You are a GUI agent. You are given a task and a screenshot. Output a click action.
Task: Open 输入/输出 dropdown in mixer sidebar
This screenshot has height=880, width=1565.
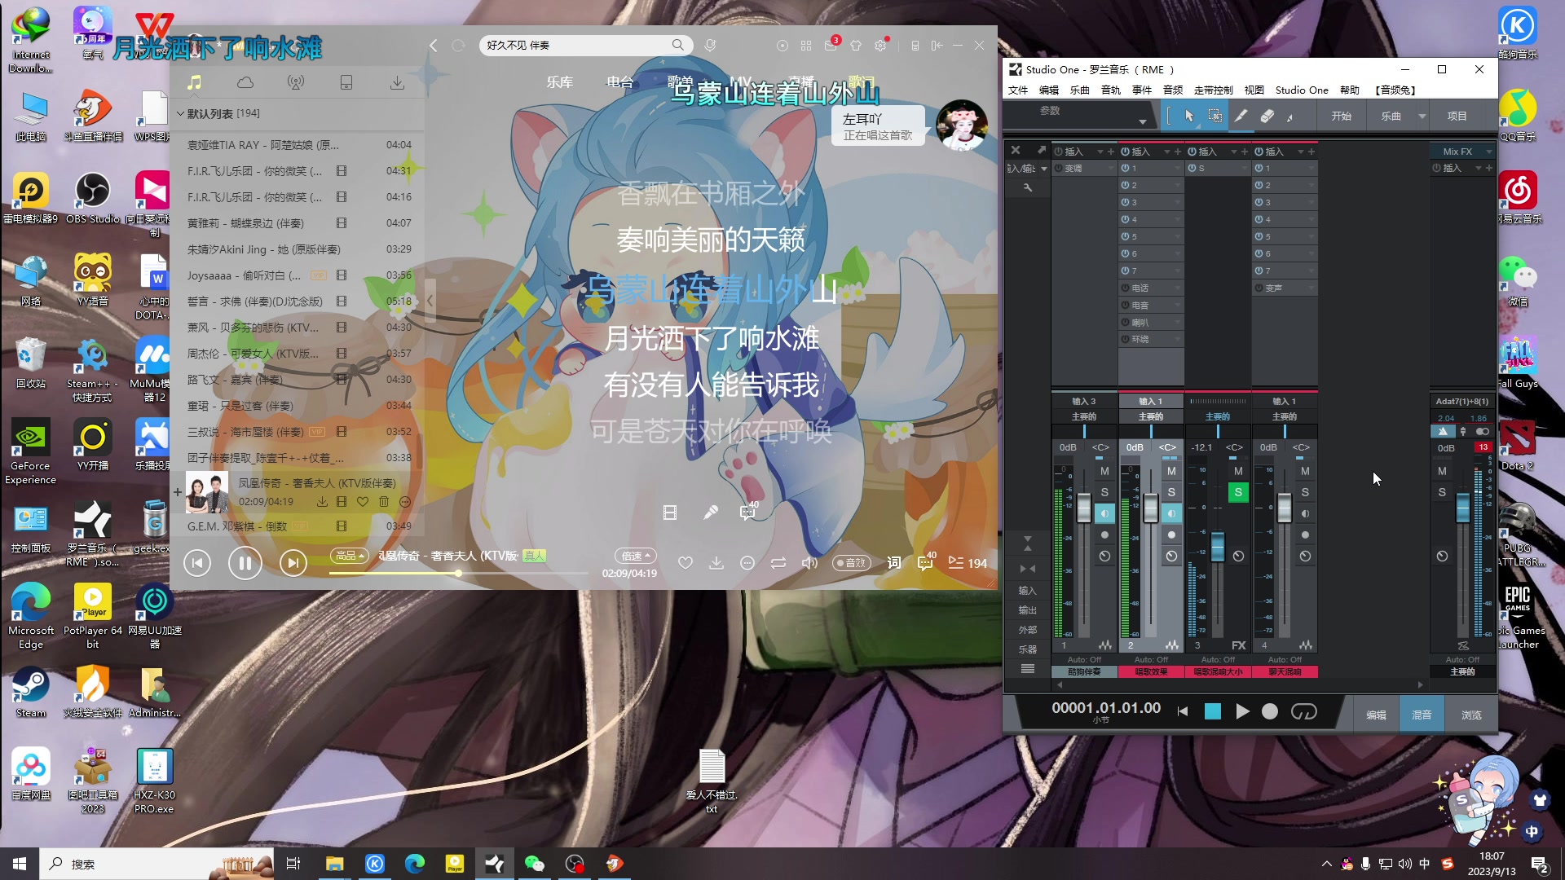pos(1043,169)
